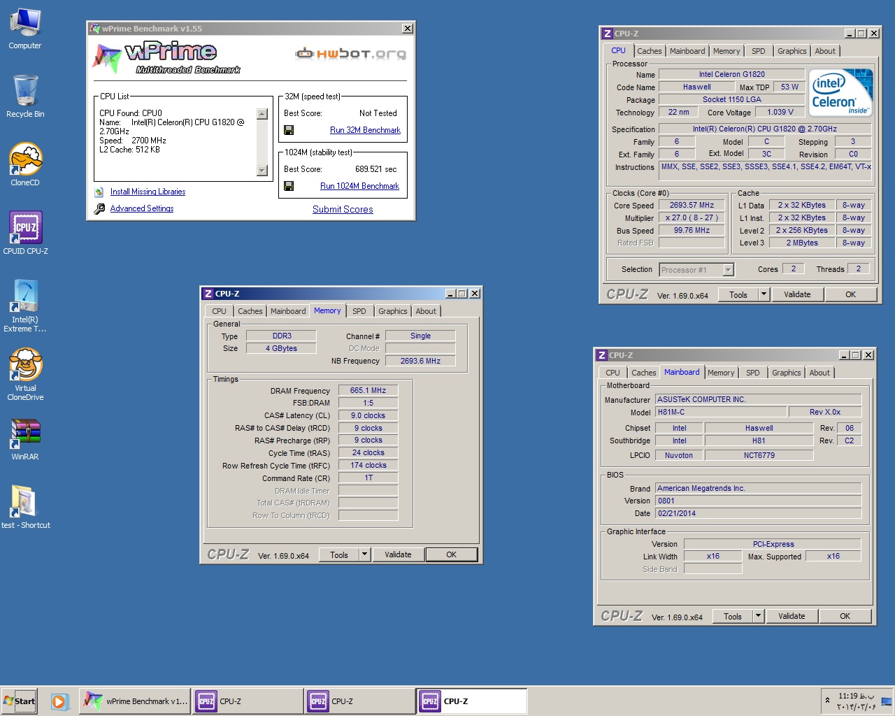Click the Start button on taskbar
The height and width of the screenshot is (716, 895).
19,701
